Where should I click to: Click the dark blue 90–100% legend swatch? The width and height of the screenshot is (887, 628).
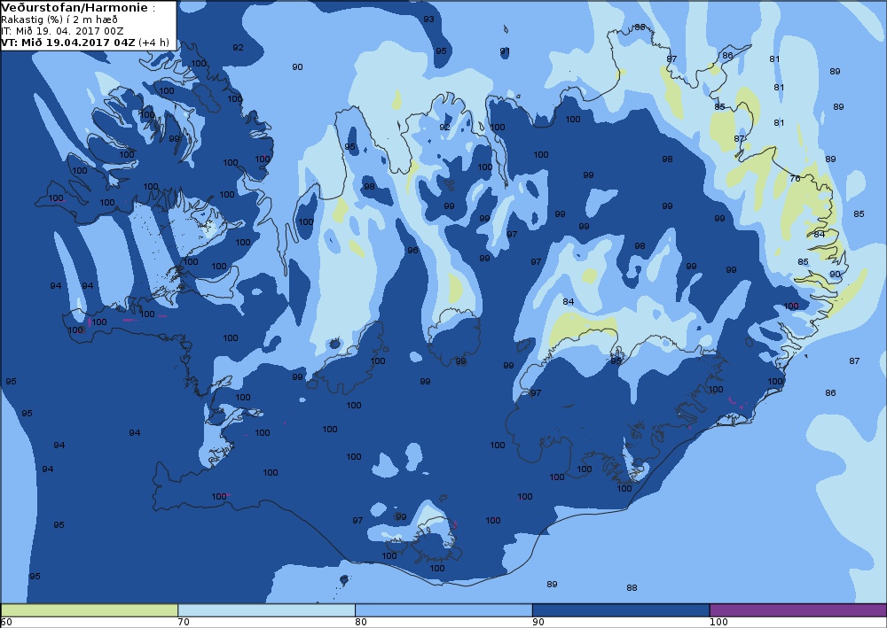[x=621, y=610]
